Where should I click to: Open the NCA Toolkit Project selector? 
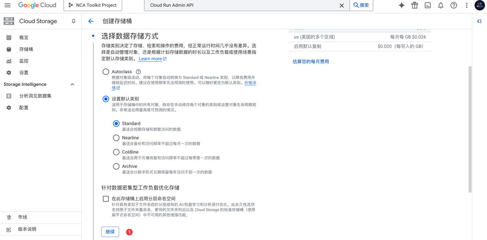coord(93,5)
